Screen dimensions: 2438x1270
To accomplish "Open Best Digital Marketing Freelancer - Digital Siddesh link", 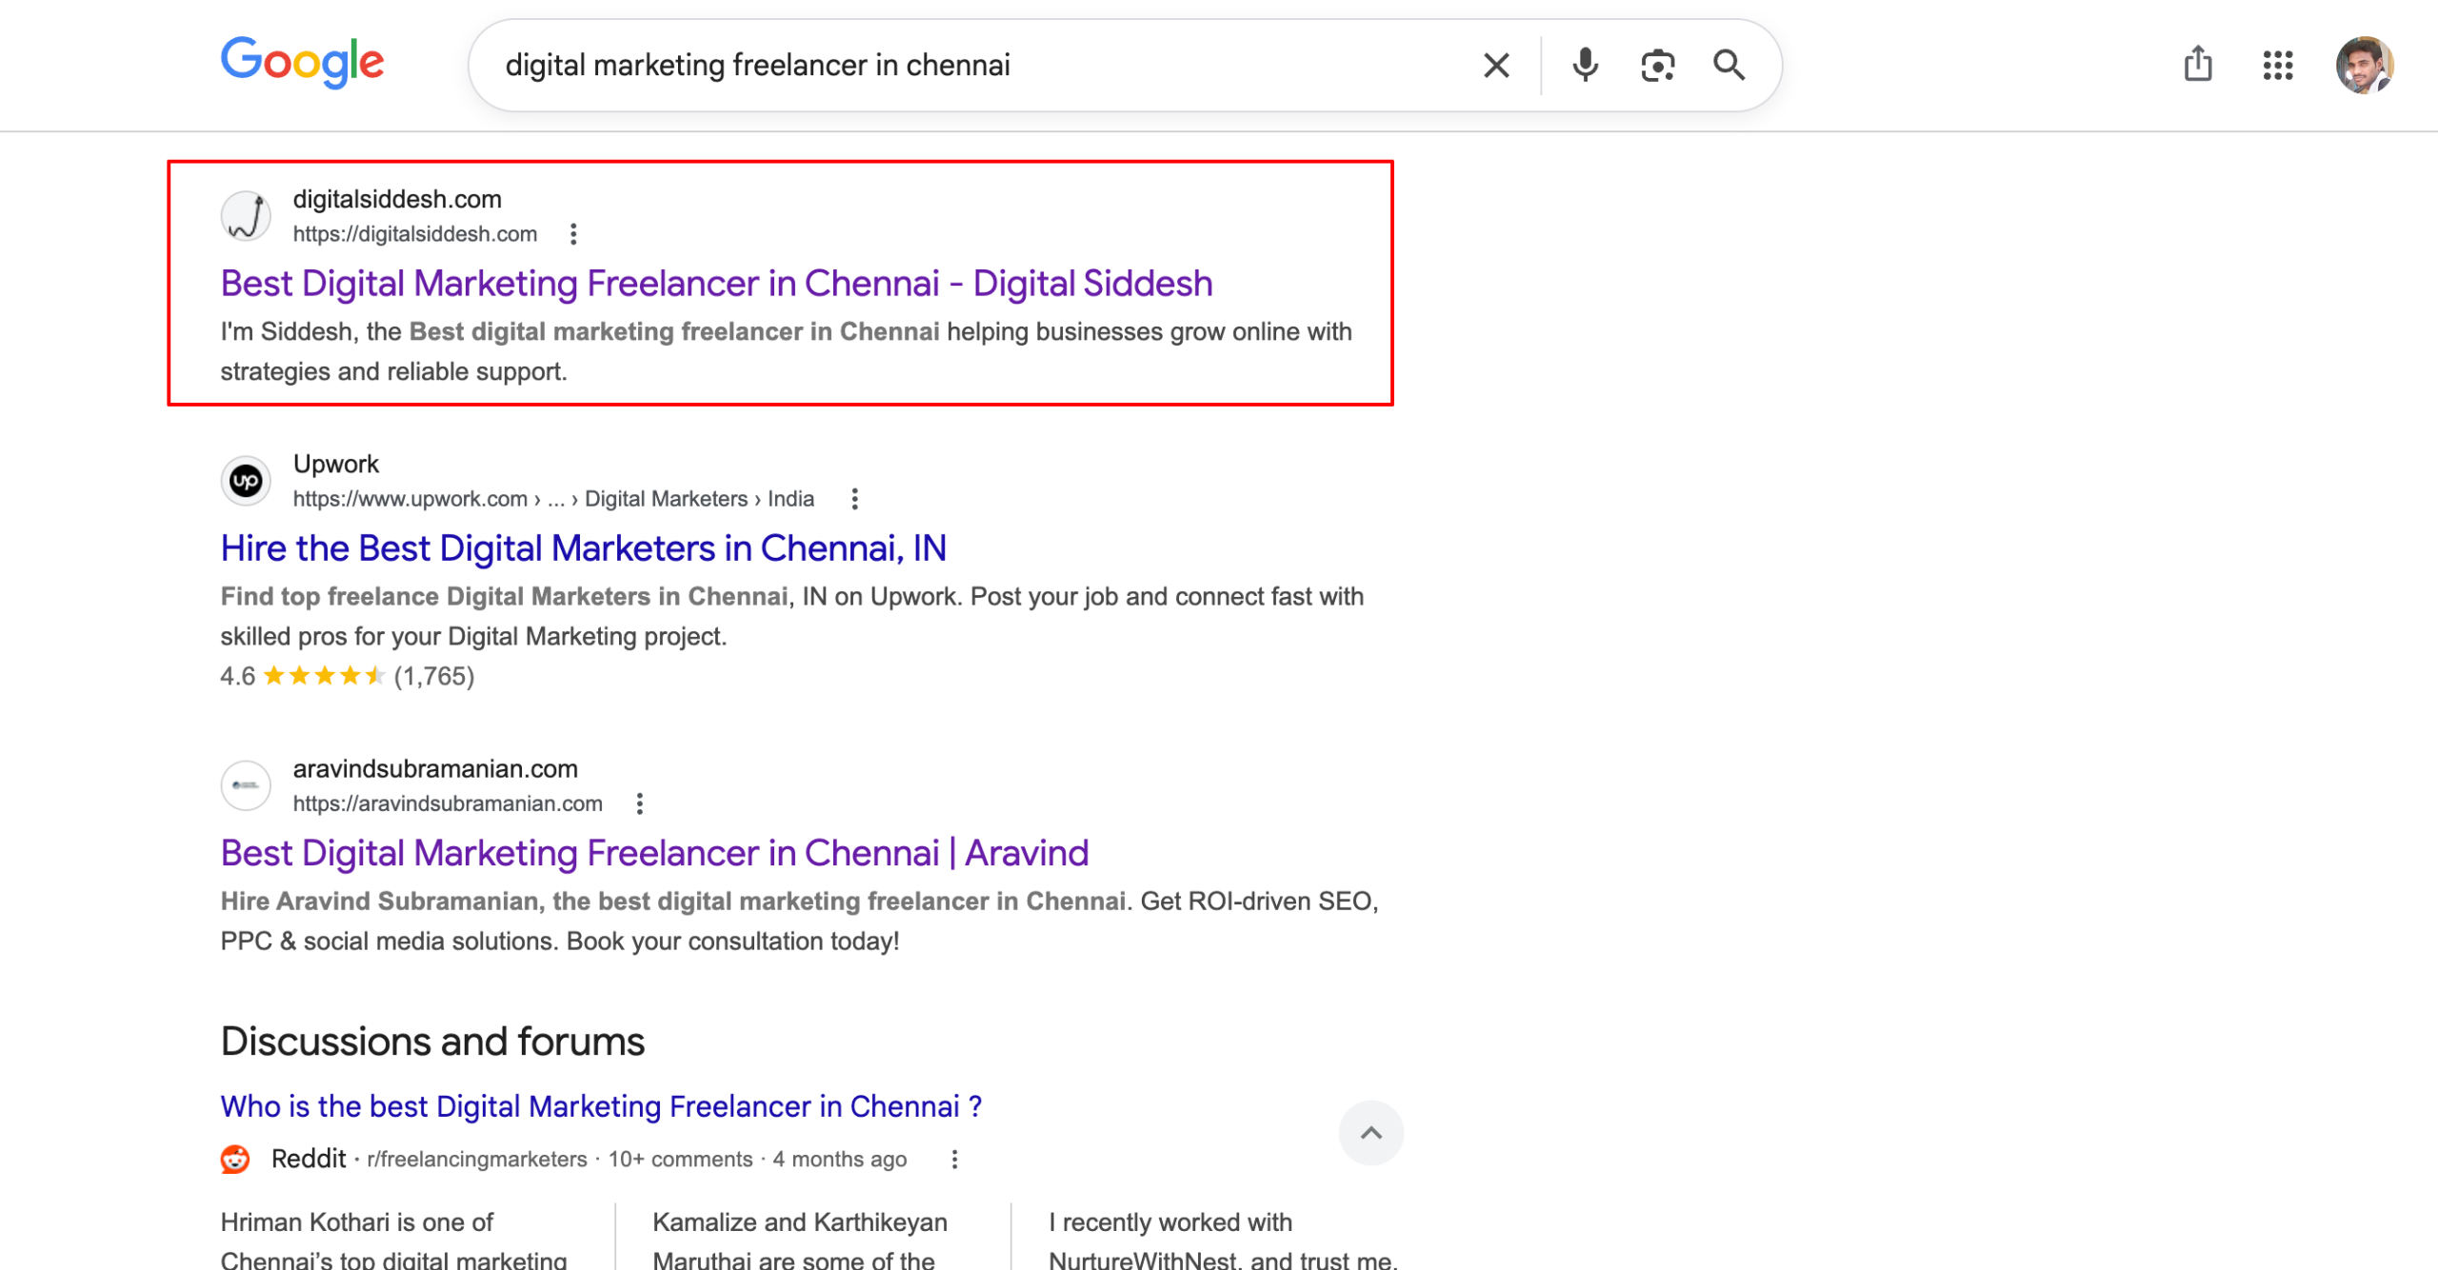I will tap(716, 284).
